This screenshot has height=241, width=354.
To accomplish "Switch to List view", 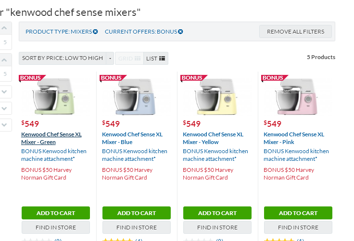I will (x=156, y=58).
